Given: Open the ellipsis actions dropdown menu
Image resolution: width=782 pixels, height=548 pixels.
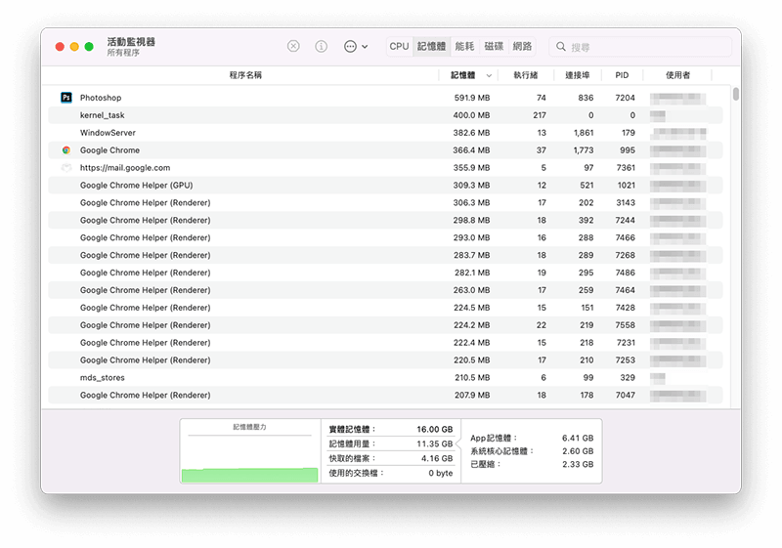Looking at the screenshot, I should click(356, 46).
